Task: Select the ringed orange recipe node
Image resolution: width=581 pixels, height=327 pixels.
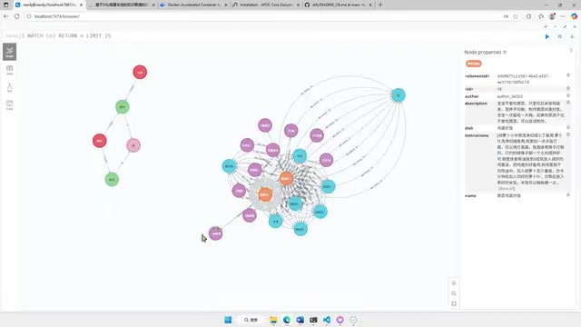Action: (265, 194)
